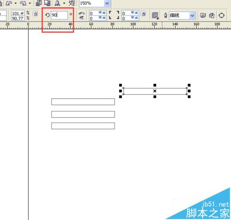Decrease the top-left corner roundness value
231x220 pixels.
(100, 12)
